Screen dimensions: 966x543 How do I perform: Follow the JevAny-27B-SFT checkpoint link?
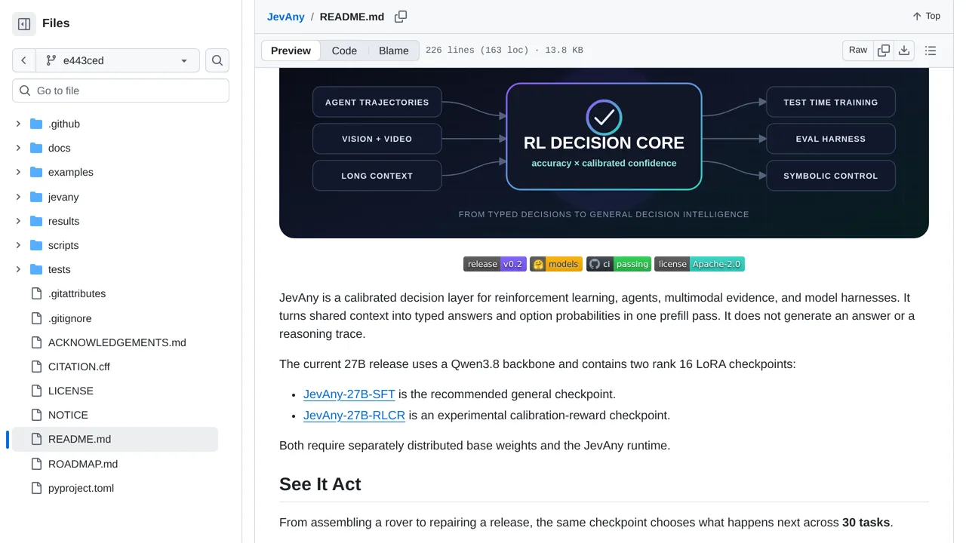tap(349, 394)
